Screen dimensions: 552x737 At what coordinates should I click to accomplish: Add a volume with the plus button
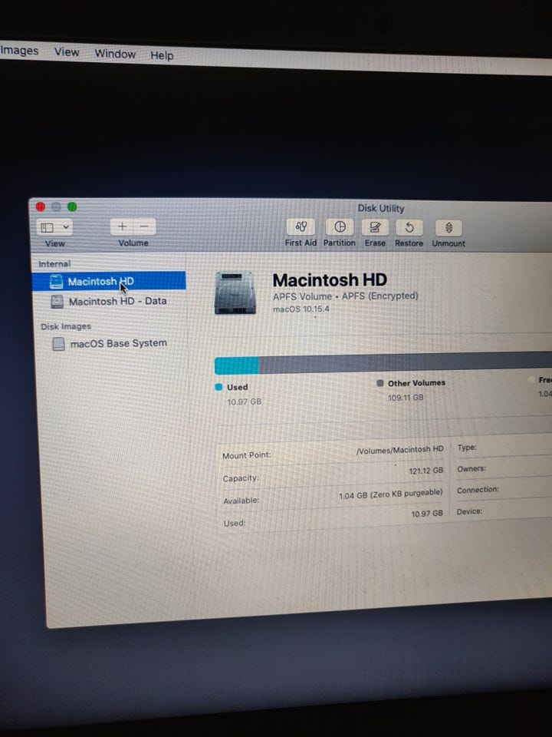[x=122, y=226]
